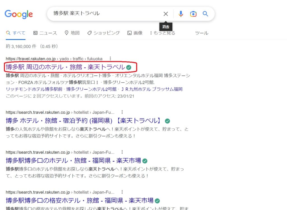Image resolution: width=287 pixels, height=210 pixels.
Task: Clear the search box with the X icon
Action: 166,14
